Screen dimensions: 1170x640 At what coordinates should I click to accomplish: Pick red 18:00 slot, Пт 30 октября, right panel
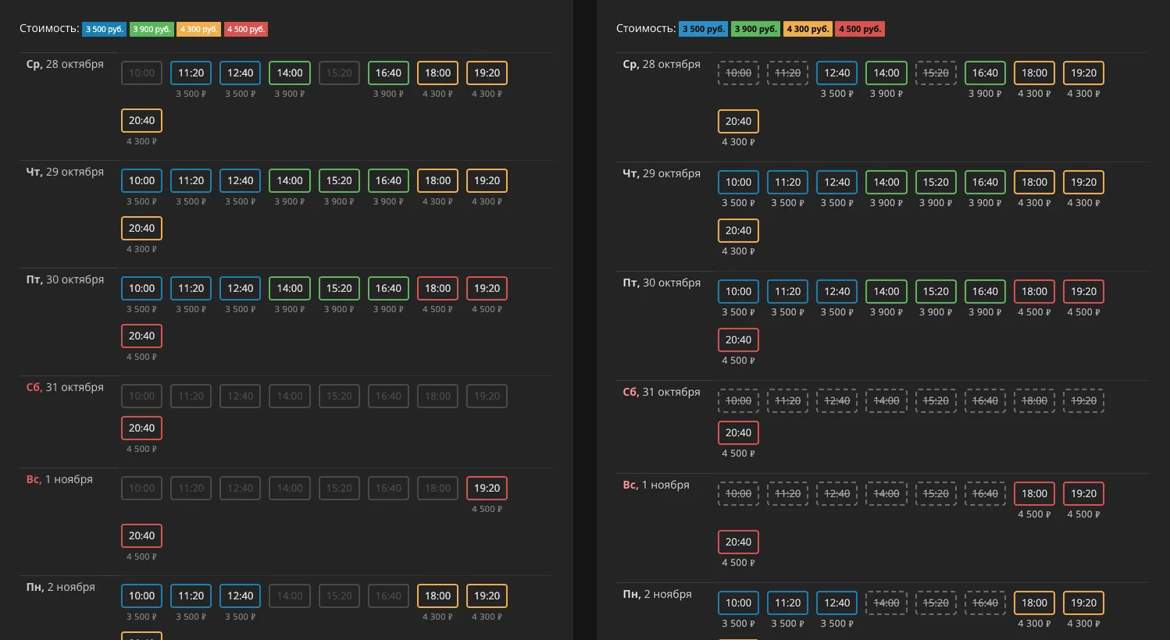1034,291
